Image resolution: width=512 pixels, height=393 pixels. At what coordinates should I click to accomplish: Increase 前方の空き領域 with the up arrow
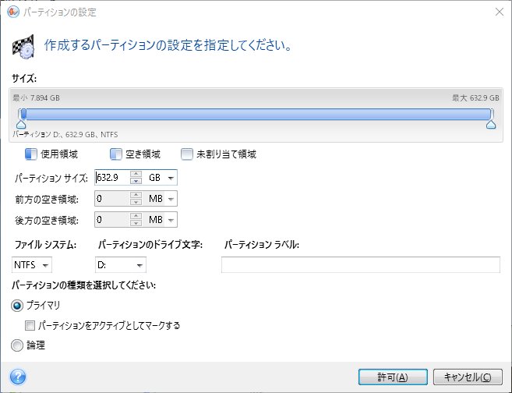tap(136, 195)
